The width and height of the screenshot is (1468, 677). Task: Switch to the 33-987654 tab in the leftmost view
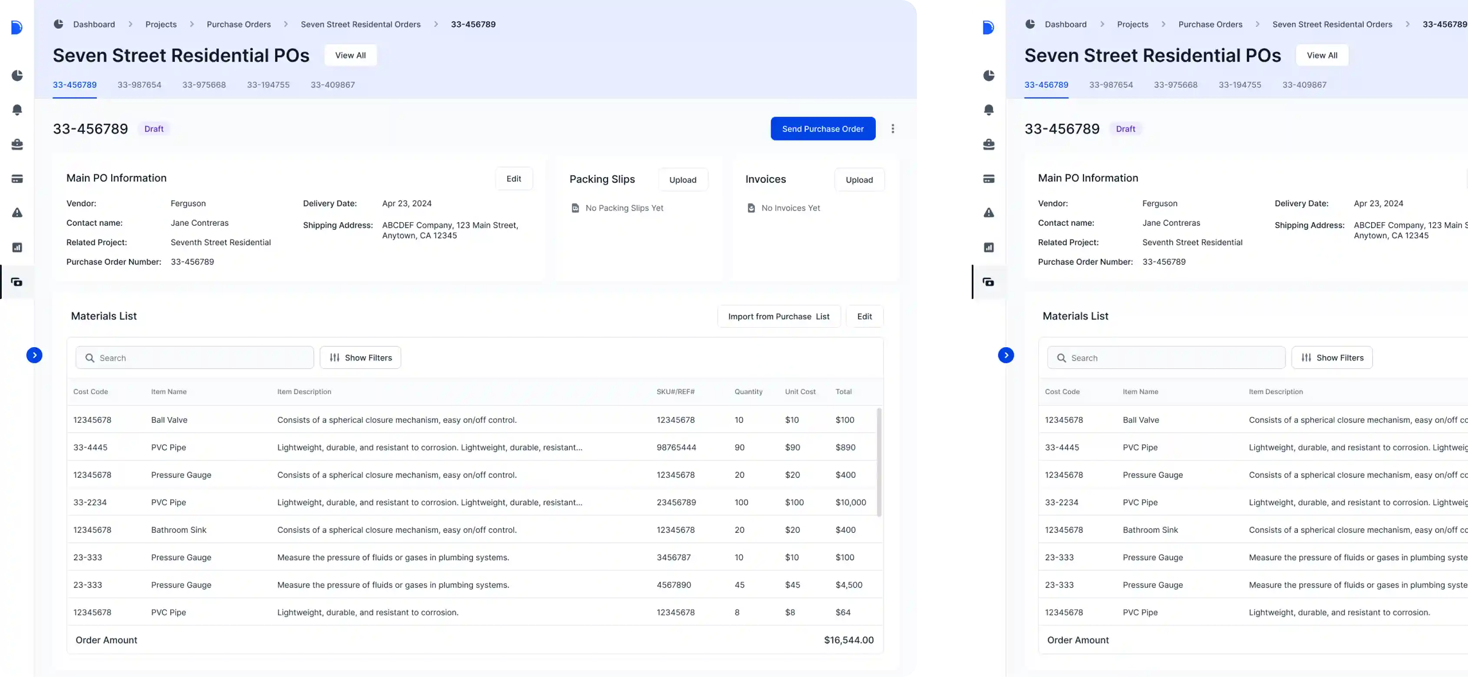(x=139, y=85)
